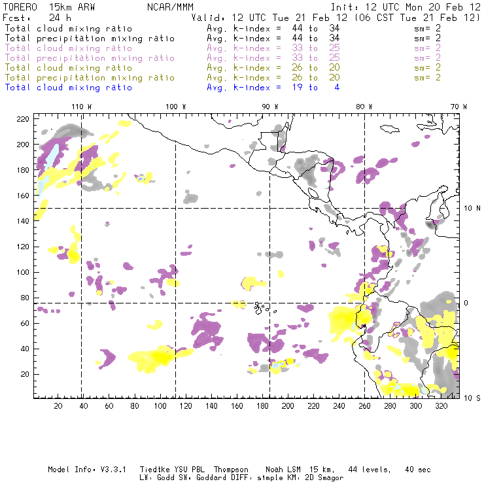484x484 pixels.
Task: Click the "YSU PBL" scheme label
Action: click(189, 470)
